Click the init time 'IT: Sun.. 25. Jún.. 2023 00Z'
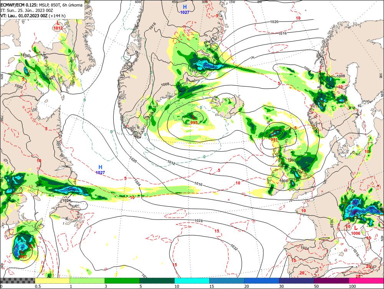 [27, 10]
